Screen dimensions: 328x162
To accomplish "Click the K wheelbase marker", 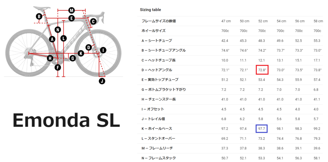I will point(81,53).
